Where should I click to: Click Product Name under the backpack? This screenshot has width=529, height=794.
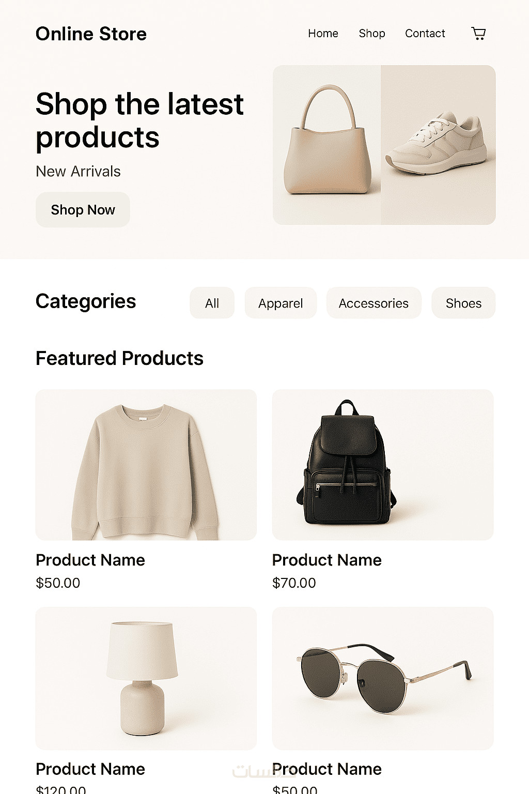pos(327,560)
